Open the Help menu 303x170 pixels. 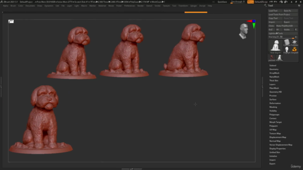(x=210, y=6)
